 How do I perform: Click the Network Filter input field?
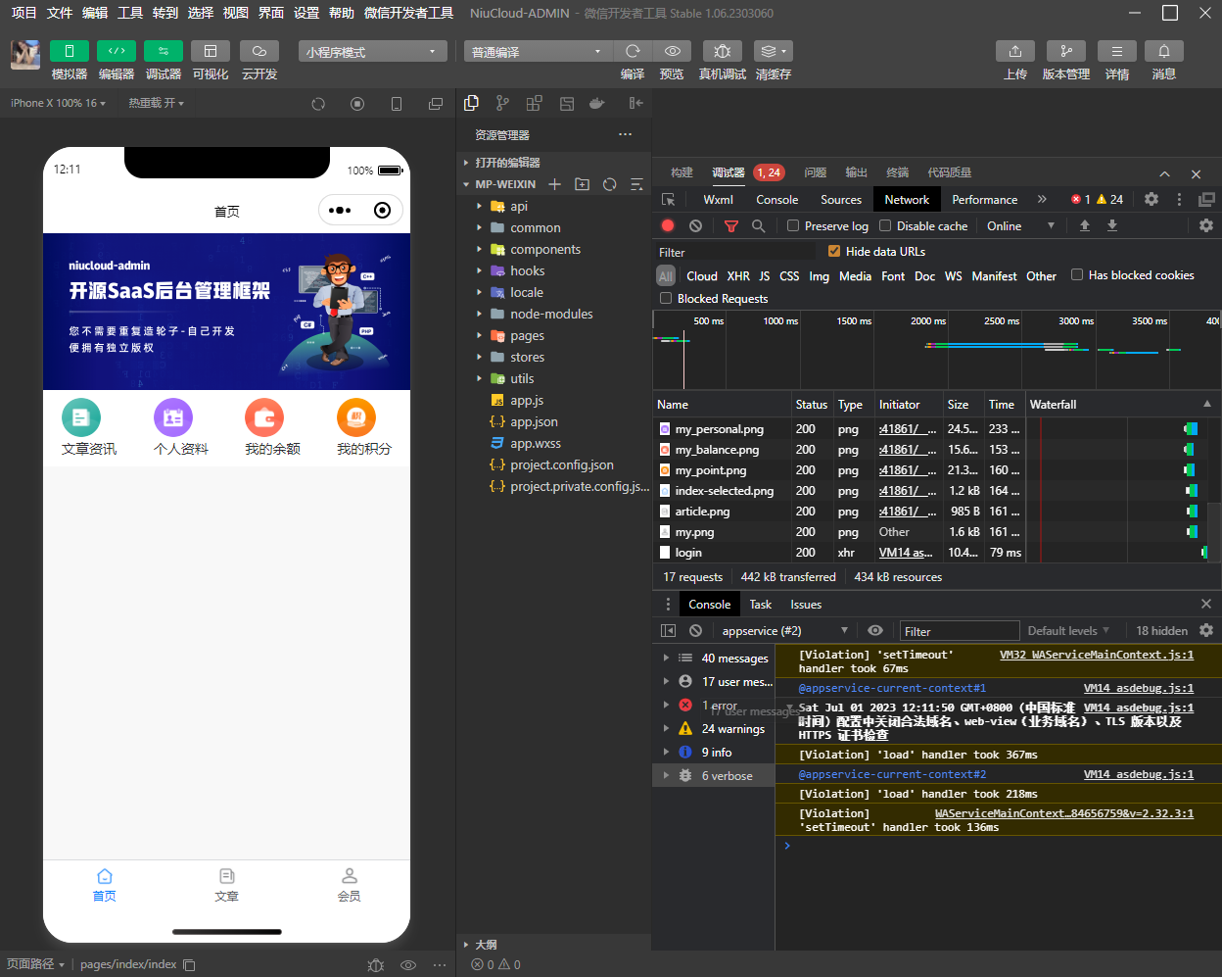coord(736,252)
